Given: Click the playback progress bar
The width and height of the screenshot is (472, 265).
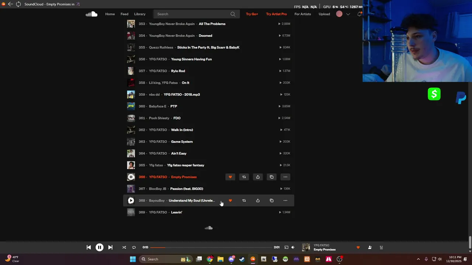Looking at the screenshot, I should point(211,247).
